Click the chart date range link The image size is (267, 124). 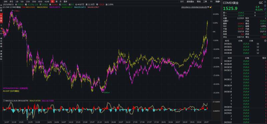click(x=194, y=7)
